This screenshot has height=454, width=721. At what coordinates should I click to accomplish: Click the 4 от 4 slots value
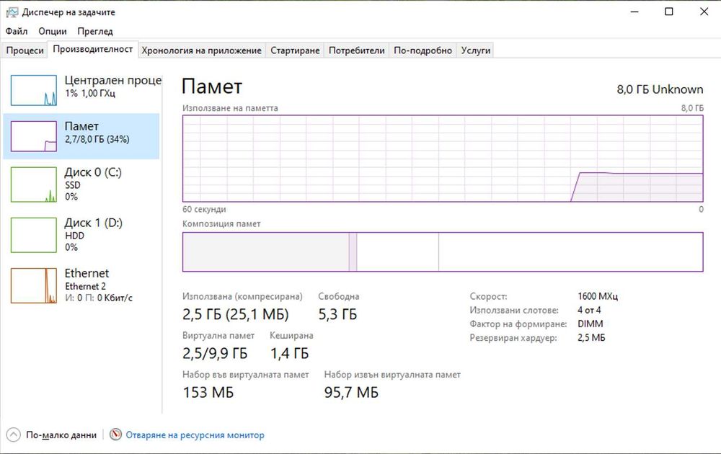point(589,310)
